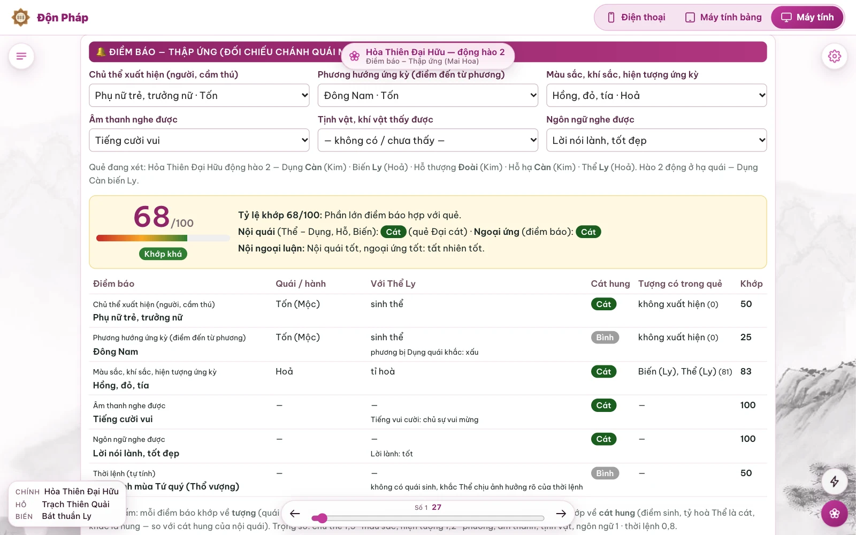The image size is (856, 535).
Task: Click 'phương bị Dụng quái khắc: xấu' note
Action: click(424, 352)
